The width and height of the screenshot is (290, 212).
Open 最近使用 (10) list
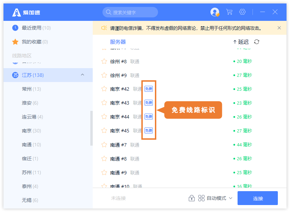48,28
